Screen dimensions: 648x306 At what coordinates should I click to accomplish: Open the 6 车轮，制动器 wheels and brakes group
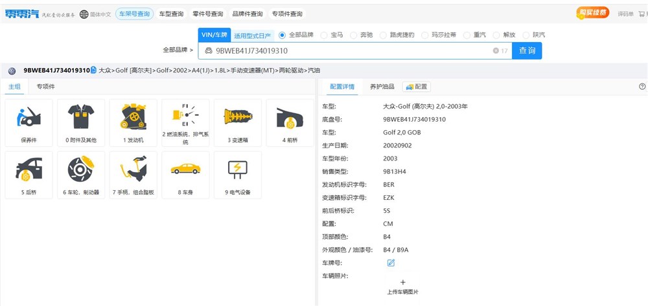[x=81, y=175]
